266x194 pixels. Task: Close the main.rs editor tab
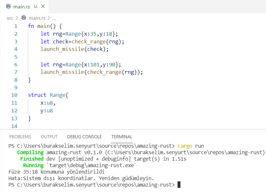(x=43, y=6)
